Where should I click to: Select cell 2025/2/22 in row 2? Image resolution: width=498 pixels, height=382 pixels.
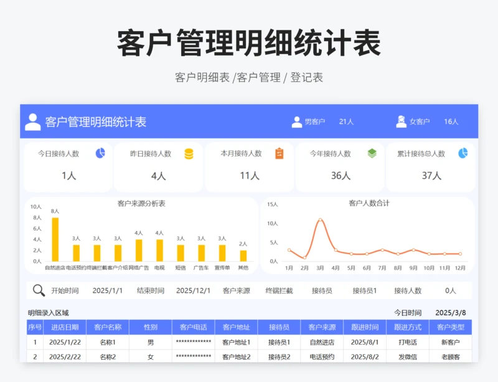tap(65, 357)
